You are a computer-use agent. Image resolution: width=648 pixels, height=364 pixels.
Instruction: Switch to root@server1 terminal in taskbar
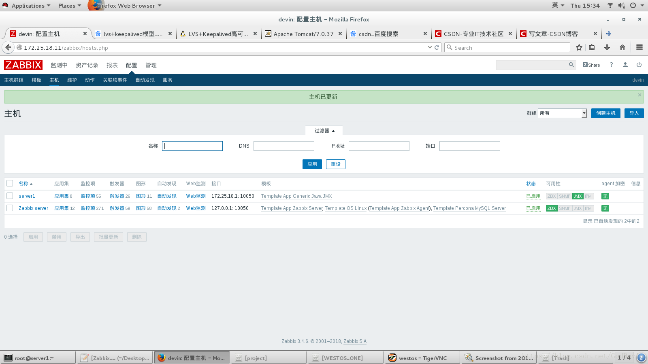pyautogui.click(x=38, y=358)
